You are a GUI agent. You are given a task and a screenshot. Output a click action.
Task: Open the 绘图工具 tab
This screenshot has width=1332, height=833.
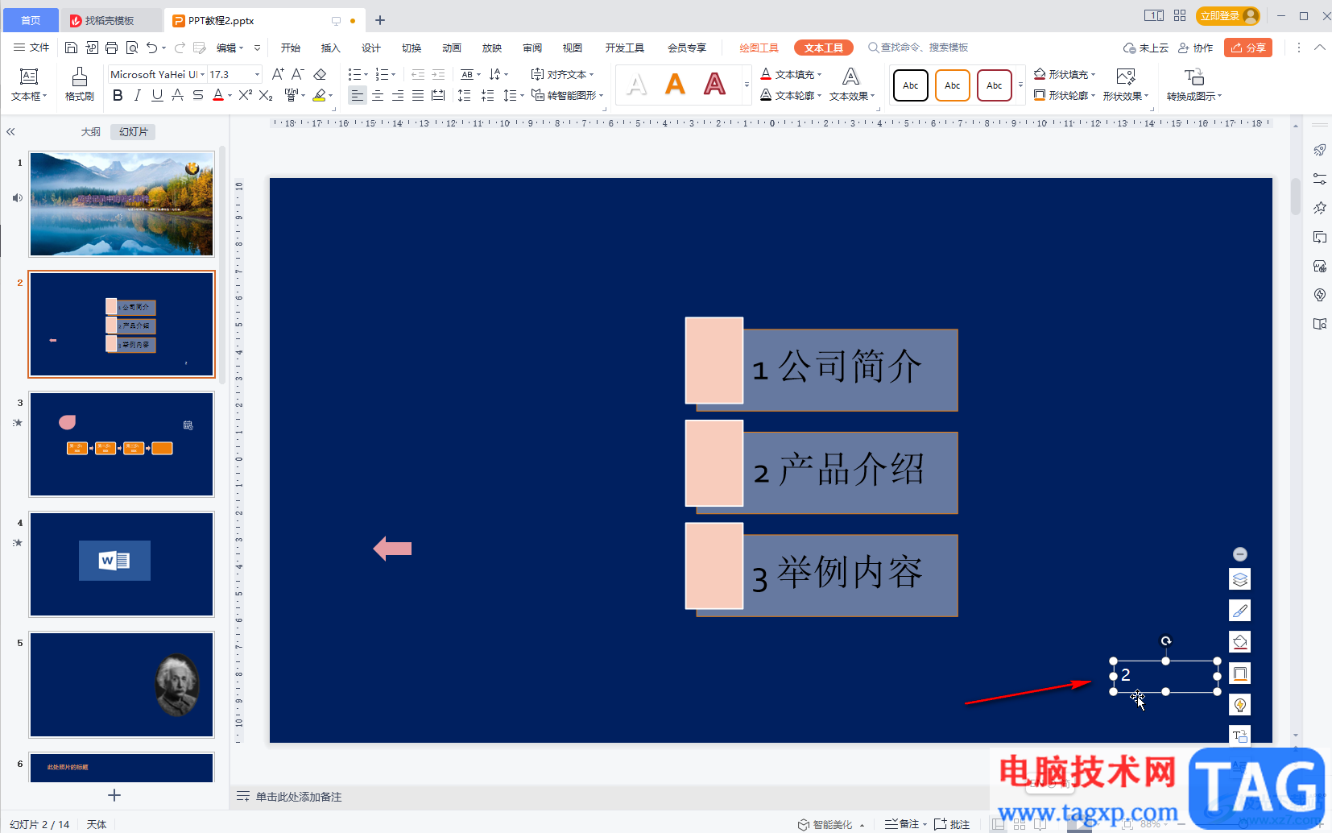pyautogui.click(x=759, y=48)
